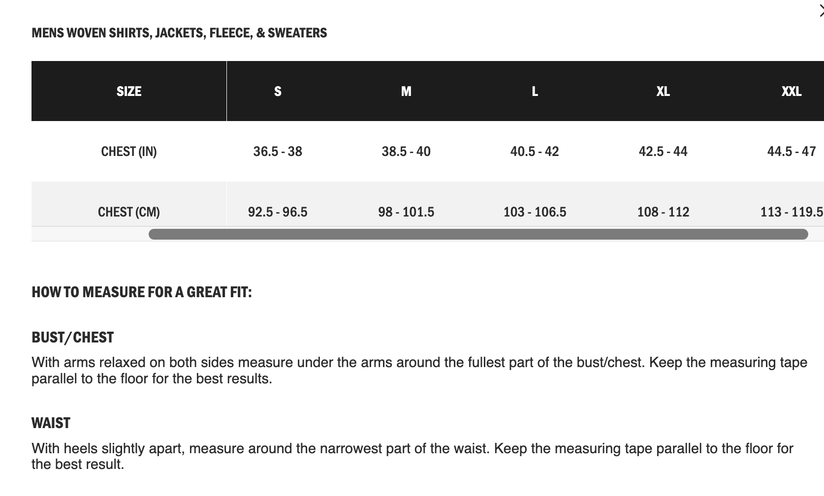
Task: Click the XXL size column header
Action: (792, 91)
